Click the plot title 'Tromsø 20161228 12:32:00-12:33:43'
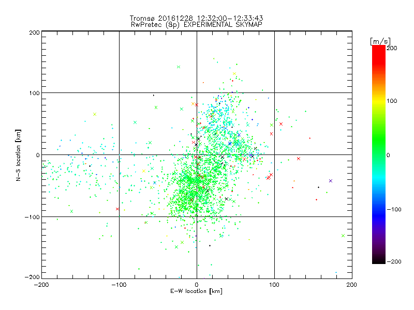Screen dimensions: 414x310 pos(196,18)
